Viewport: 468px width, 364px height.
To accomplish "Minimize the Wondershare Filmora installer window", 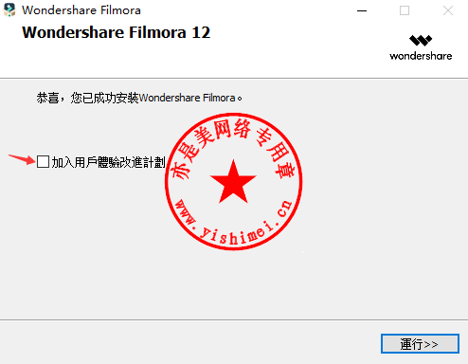I will click(362, 10).
